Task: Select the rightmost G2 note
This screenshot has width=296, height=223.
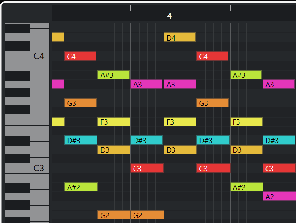Action: (147, 215)
